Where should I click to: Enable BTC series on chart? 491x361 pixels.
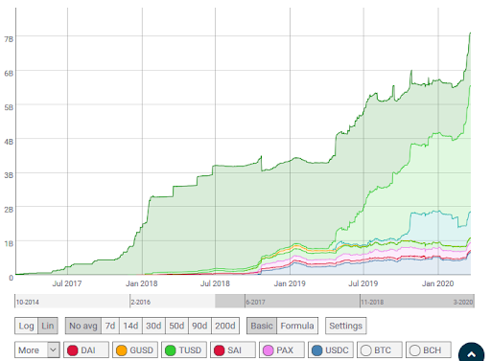tap(380, 350)
